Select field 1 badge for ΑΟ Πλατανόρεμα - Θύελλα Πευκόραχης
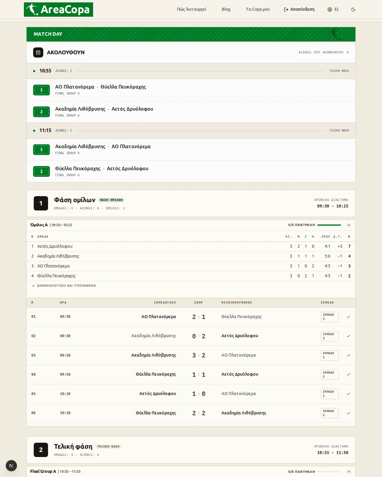 (41, 90)
